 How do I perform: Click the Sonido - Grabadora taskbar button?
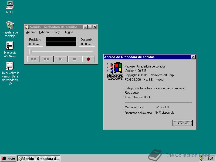click(x=39, y=158)
